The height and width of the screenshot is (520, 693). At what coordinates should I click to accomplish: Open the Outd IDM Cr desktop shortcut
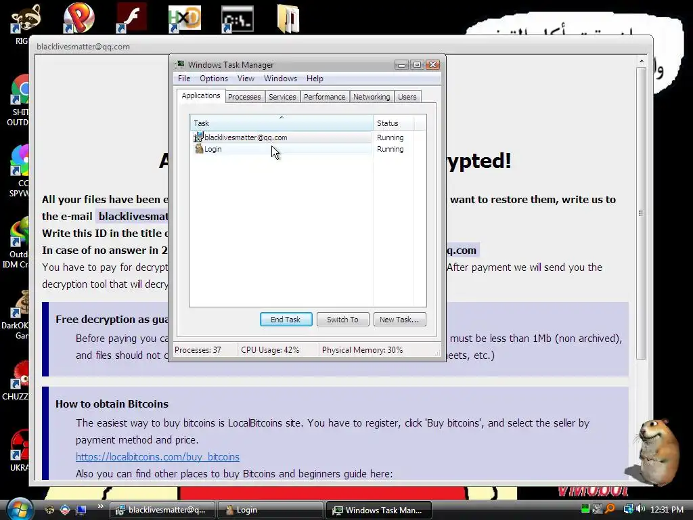coord(17,243)
